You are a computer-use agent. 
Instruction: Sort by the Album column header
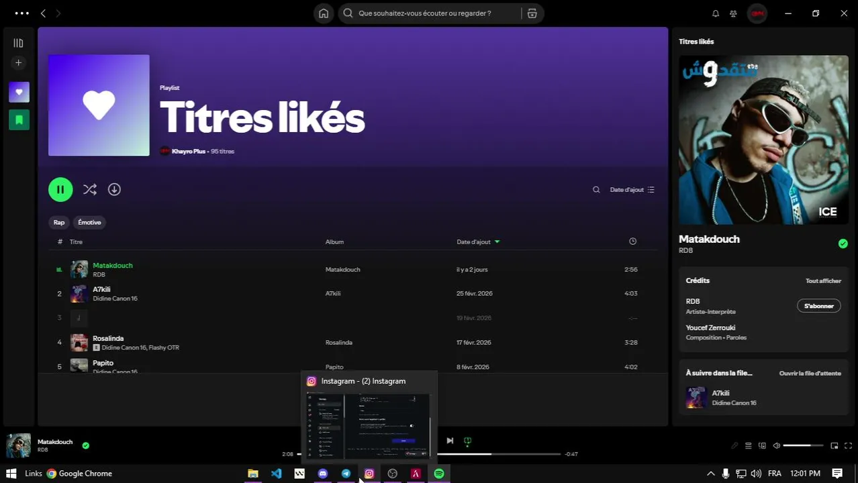(x=334, y=241)
